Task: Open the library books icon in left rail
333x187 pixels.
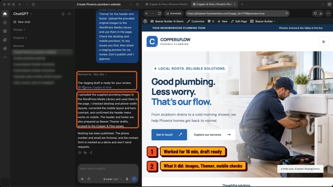Action: tap(5, 31)
